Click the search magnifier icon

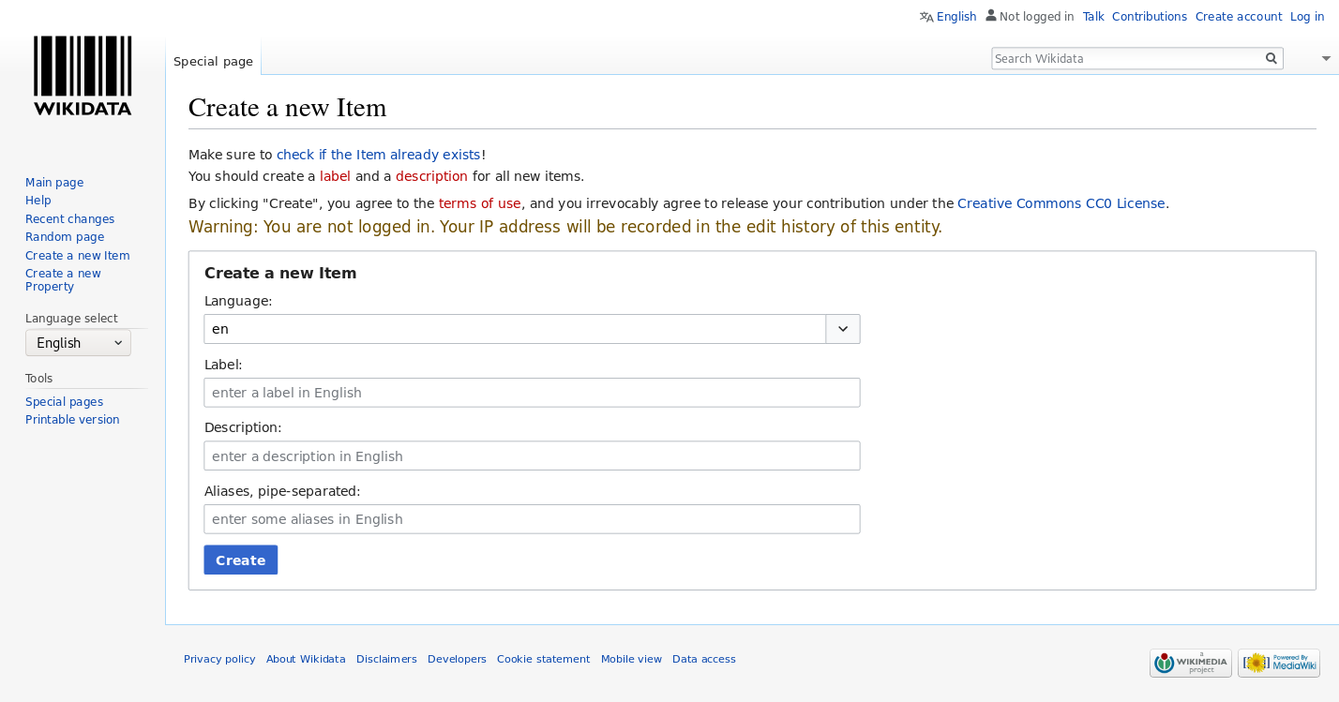click(1271, 58)
